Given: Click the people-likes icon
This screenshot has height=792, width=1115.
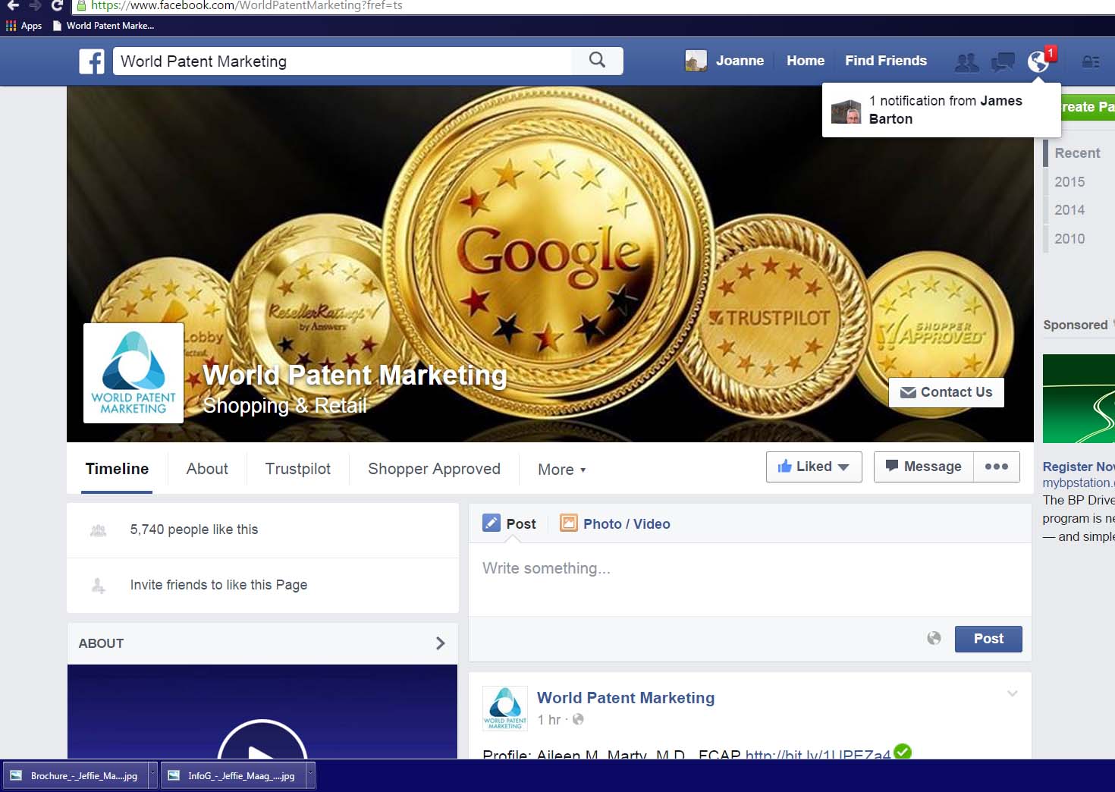Looking at the screenshot, I should pos(99,530).
